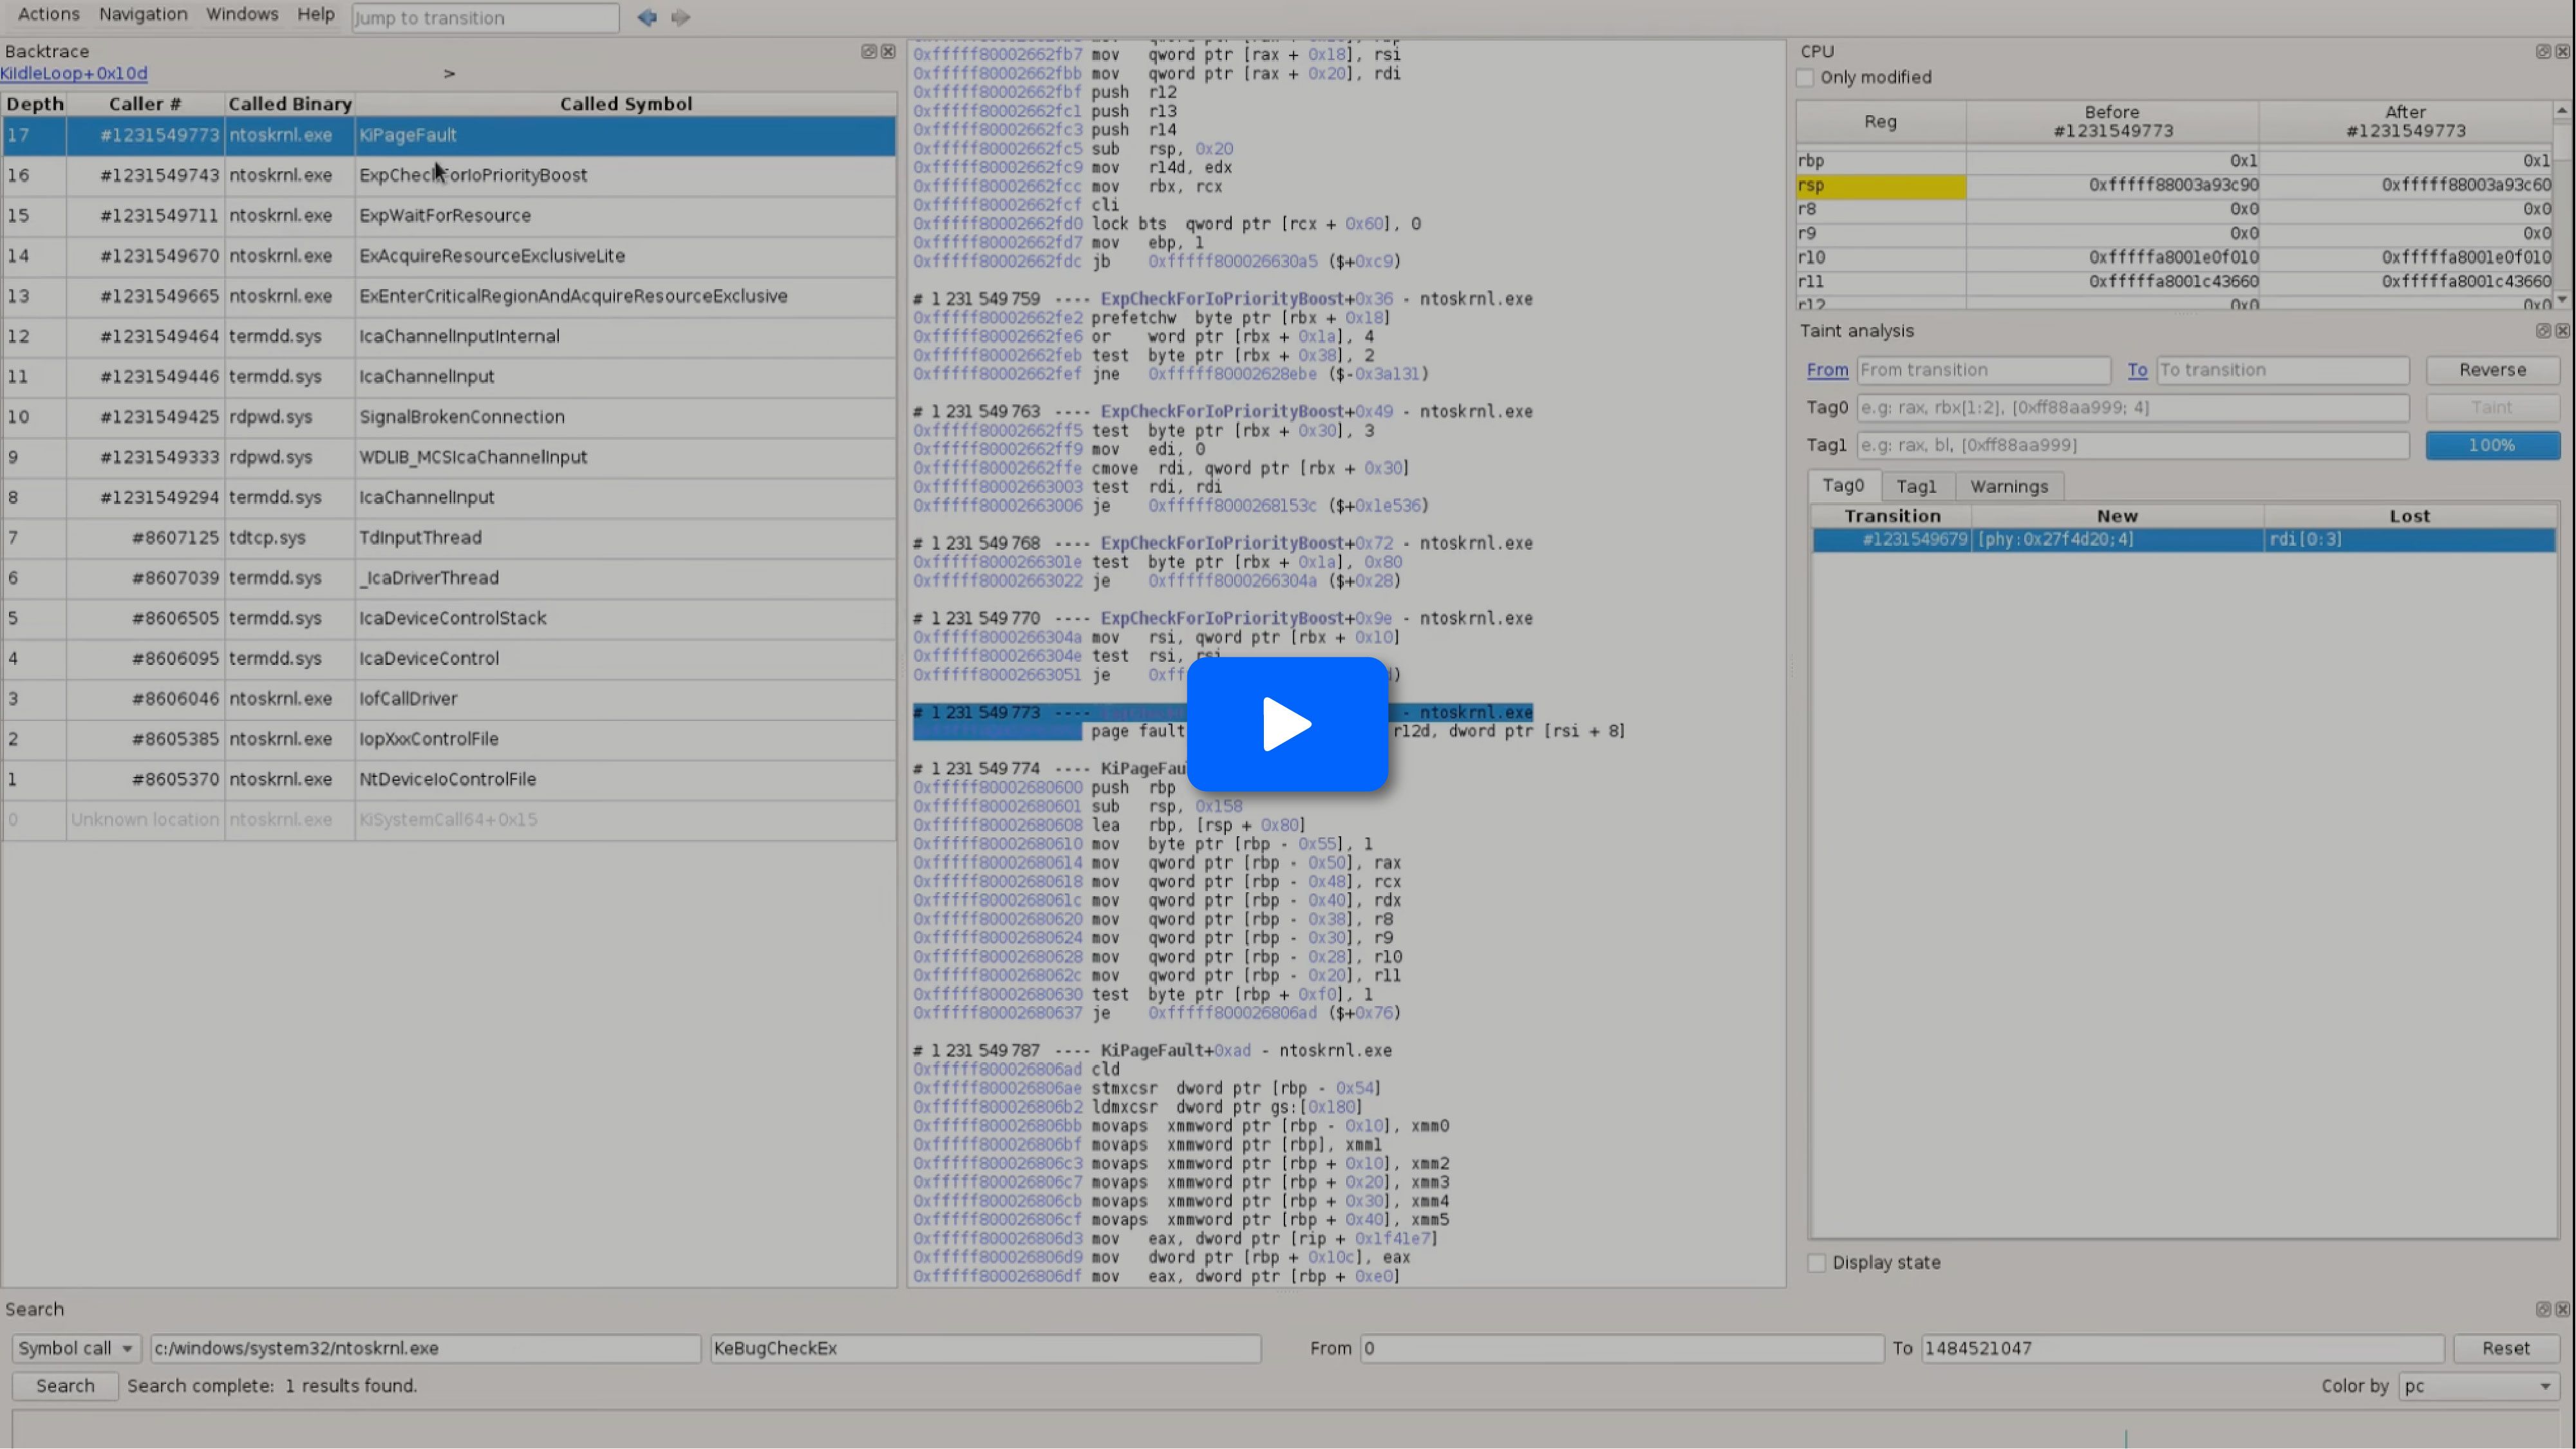Open the Symbol call search type dropdown

(76, 1348)
